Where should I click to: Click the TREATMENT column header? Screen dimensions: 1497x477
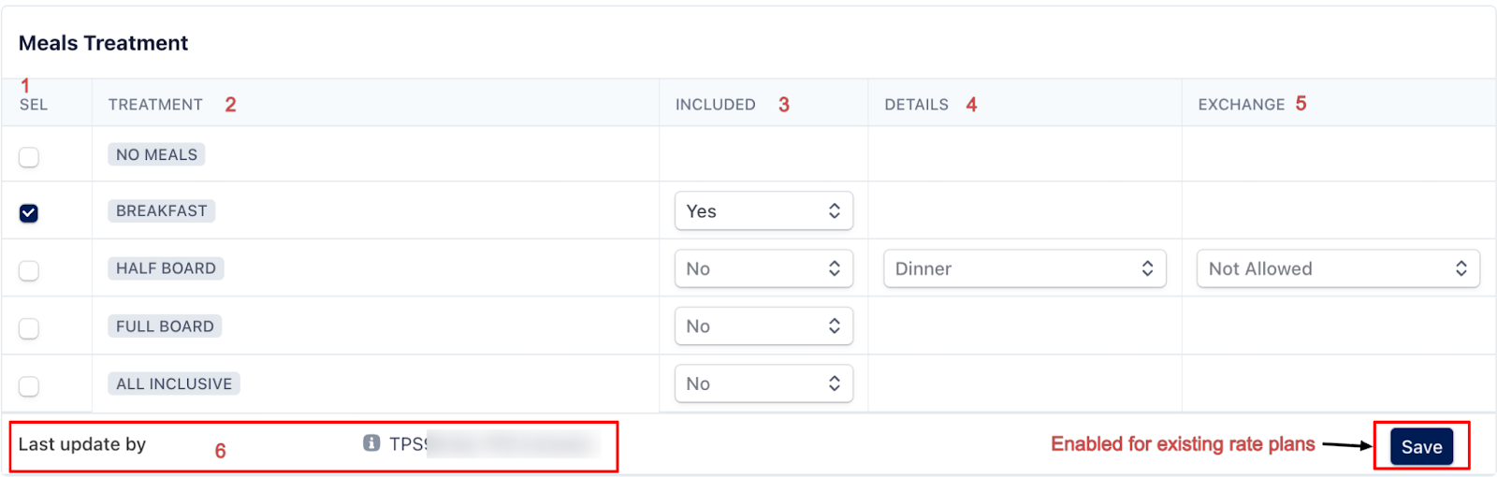coord(155,105)
